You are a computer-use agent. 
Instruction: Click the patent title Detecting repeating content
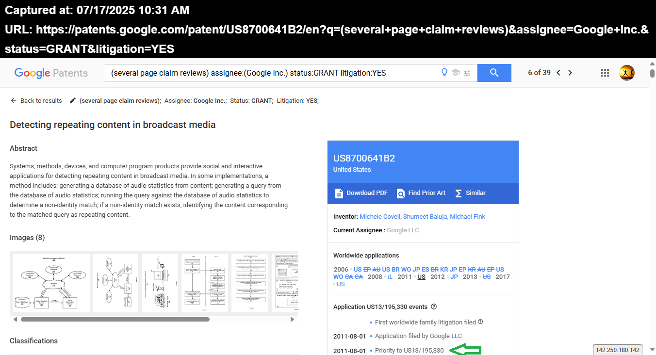113,125
